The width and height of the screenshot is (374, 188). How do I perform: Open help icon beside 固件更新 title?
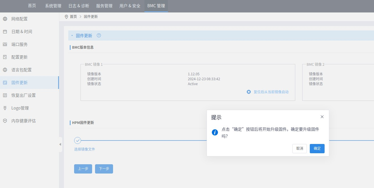coord(99,36)
